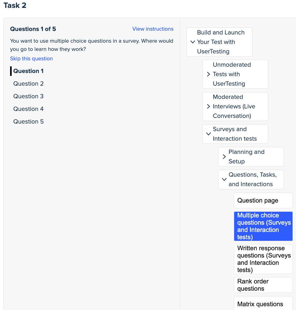Screen dimensions: 296x310
Task: Collapse the Build and Launch chevron
Action: [x=193, y=42]
